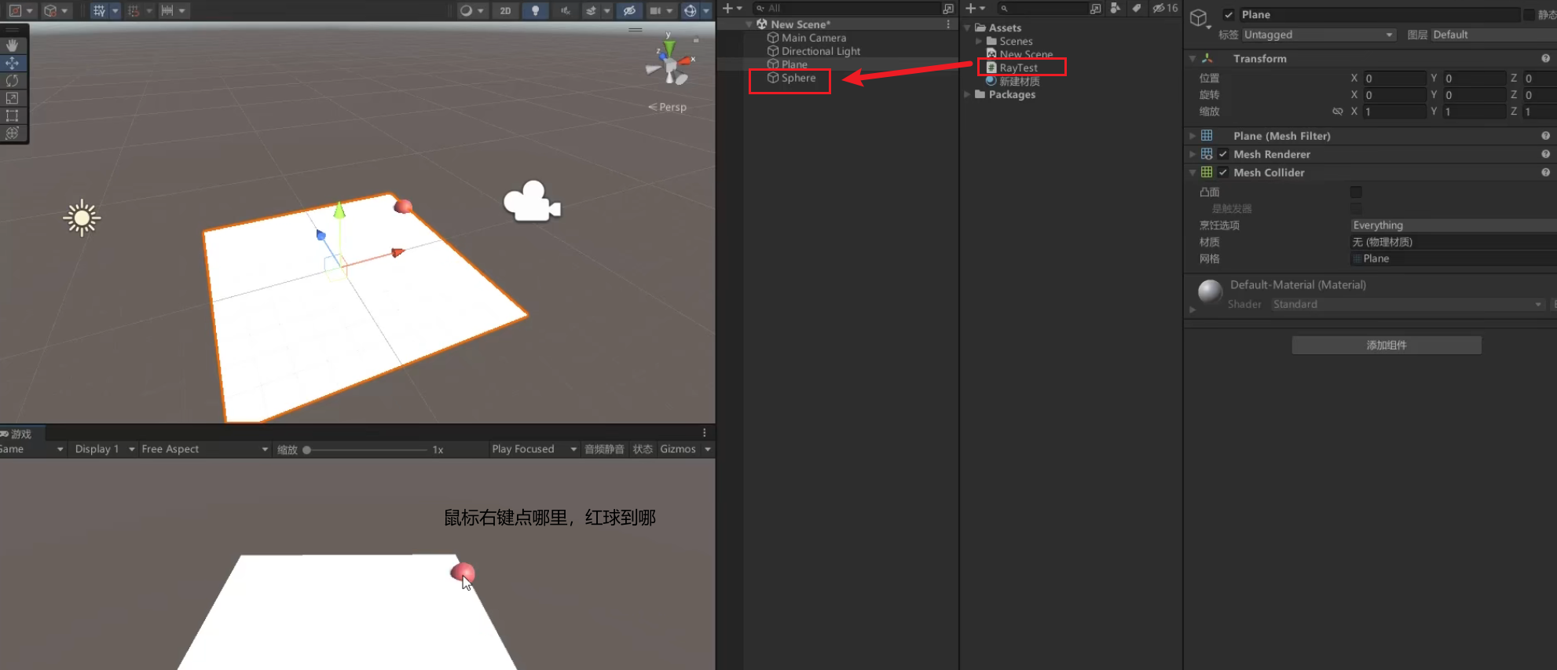Select the RayTest script asset
This screenshot has width=1557, height=670.
[1018, 68]
